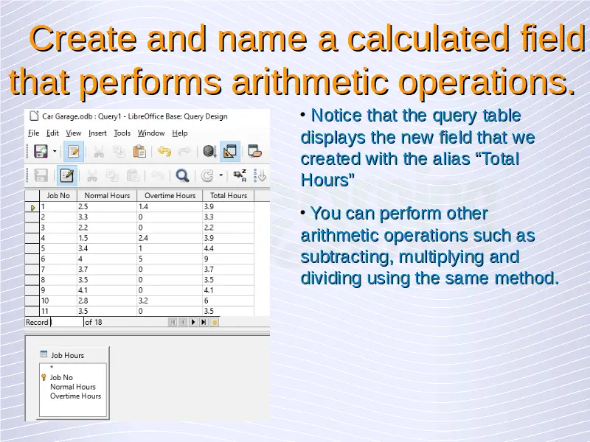The height and width of the screenshot is (442, 590).
Task: Toggle Edit Mode in the top toolbar
Action: pos(73,152)
